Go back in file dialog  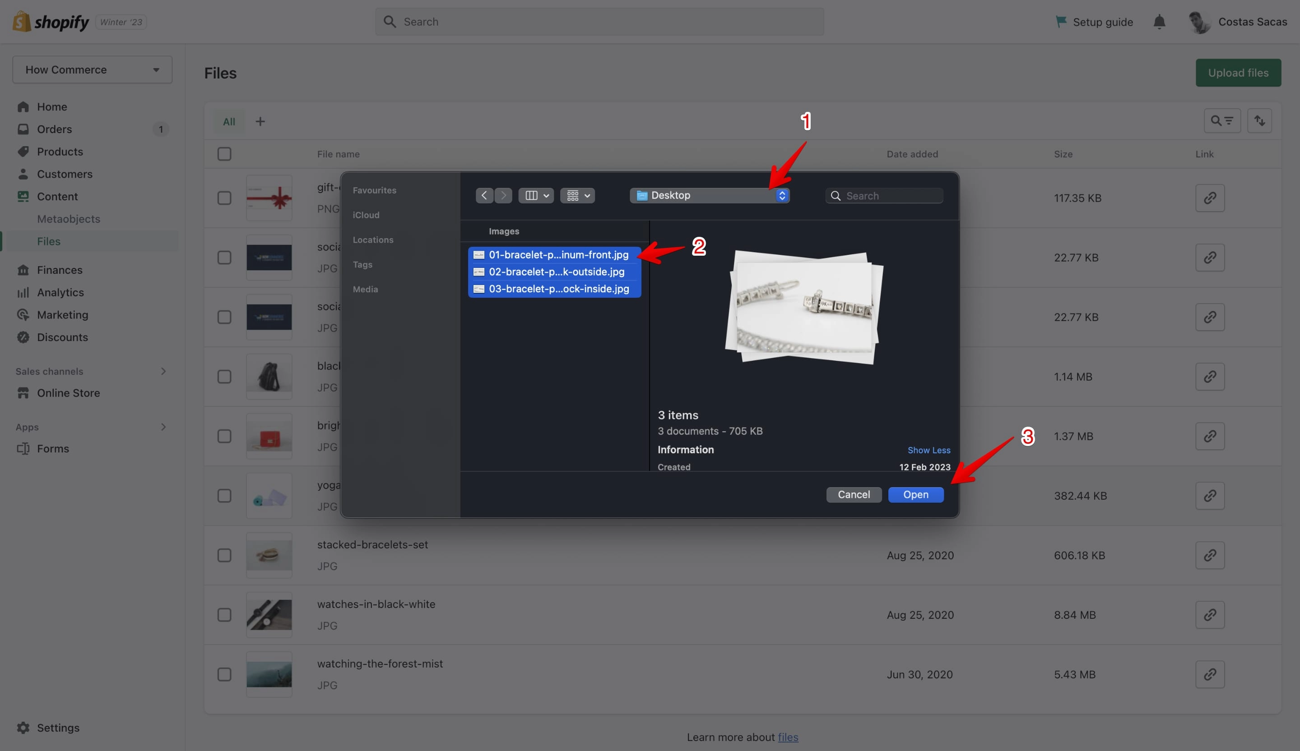point(484,195)
